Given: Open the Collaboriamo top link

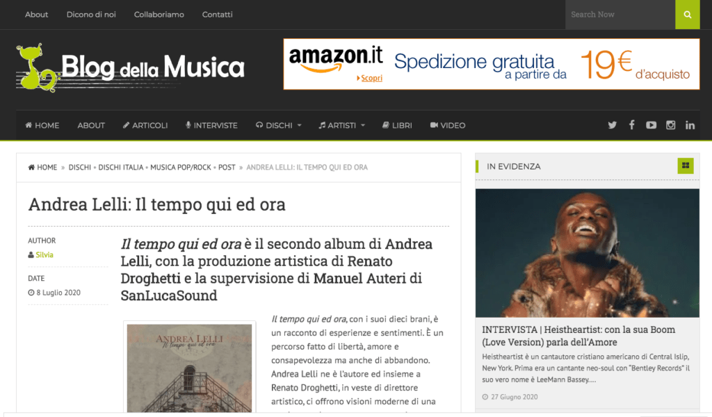Looking at the screenshot, I should [159, 15].
